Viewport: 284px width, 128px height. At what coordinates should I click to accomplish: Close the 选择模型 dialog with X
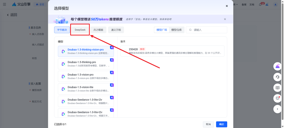(227, 6)
